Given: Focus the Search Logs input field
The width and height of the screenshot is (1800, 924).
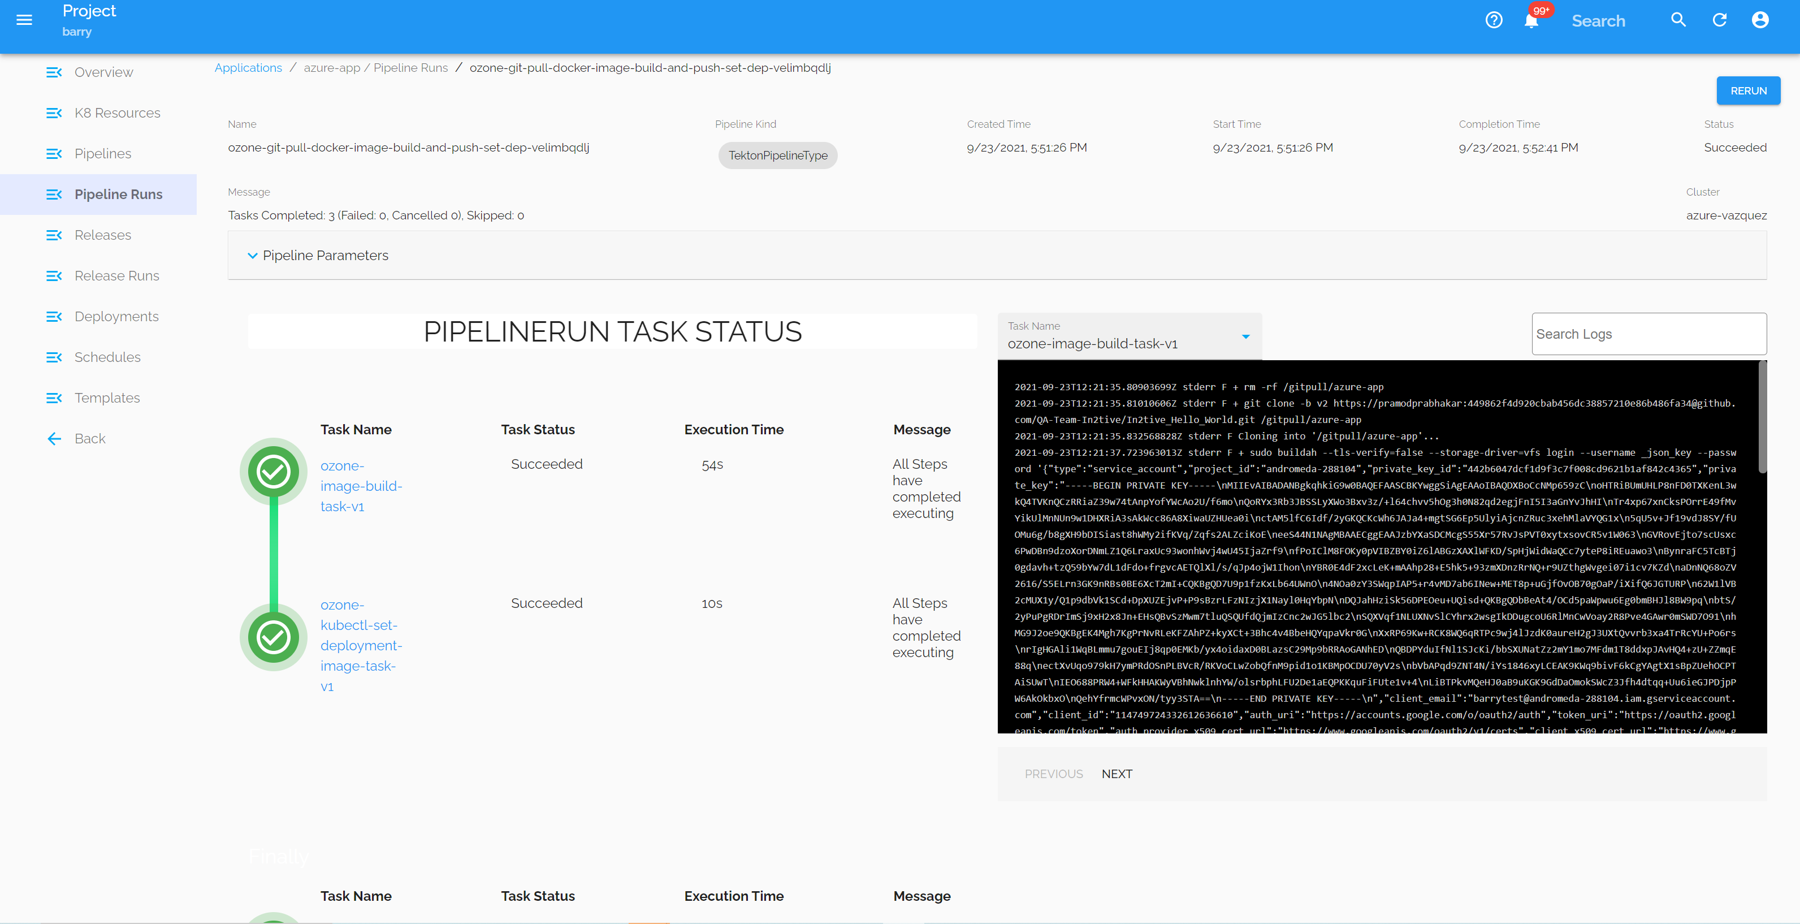Looking at the screenshot, I should (1648, 334).
